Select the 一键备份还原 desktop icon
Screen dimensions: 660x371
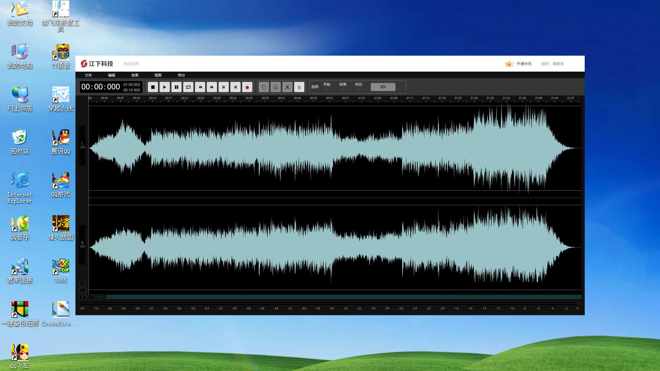point(20,314)
